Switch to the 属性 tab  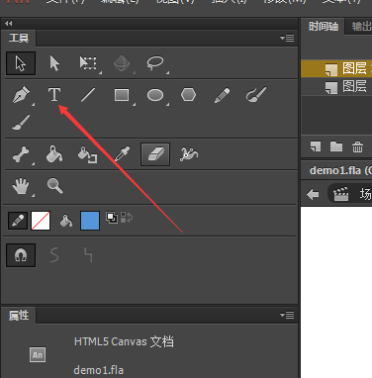click(19, 316)
